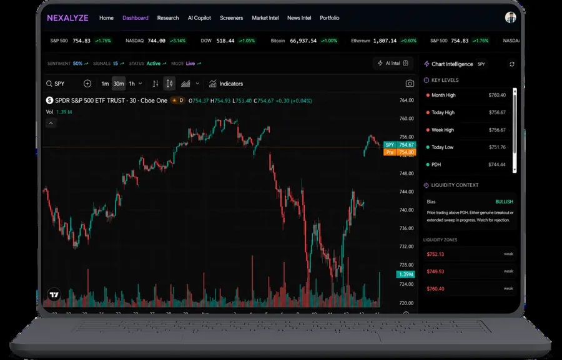Navigate to News Intel
Viewport: 562px width, 360px height.
click(299, 18)
